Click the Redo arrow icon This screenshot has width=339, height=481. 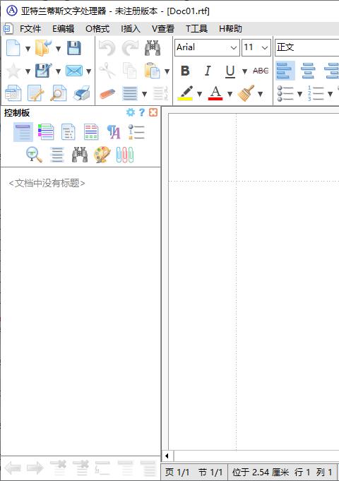point(130,48)
